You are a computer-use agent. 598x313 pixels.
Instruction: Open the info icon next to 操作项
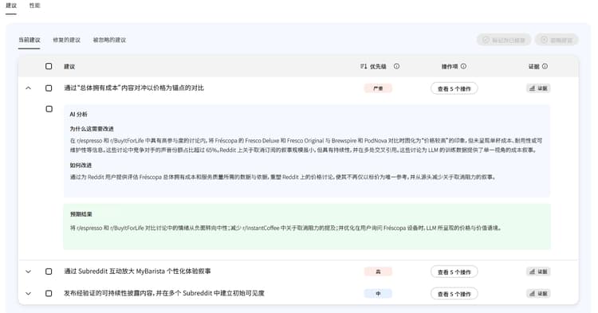pos(463,66)
